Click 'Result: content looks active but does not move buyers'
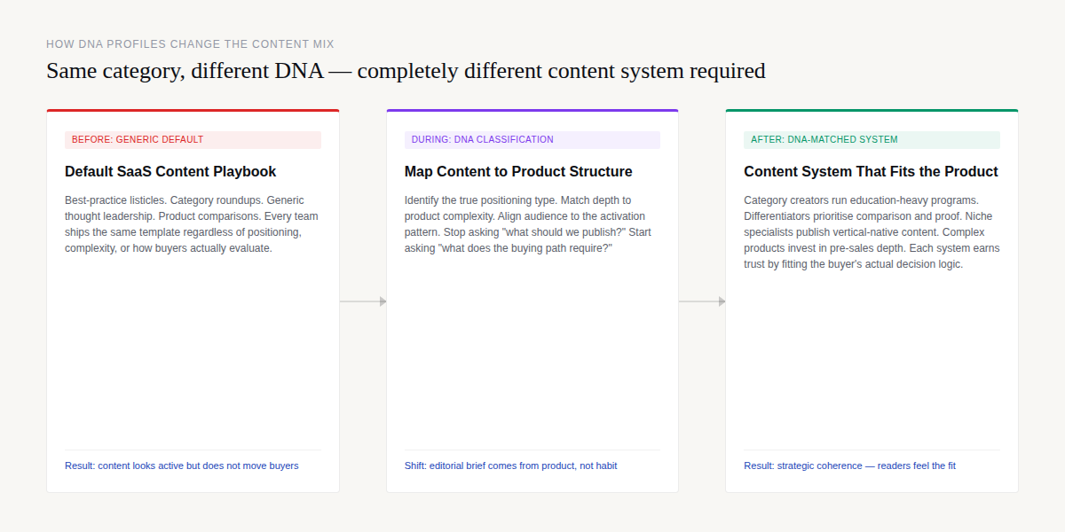The height and width of the screenshot is (532, 1065). (x=182, y=465)
